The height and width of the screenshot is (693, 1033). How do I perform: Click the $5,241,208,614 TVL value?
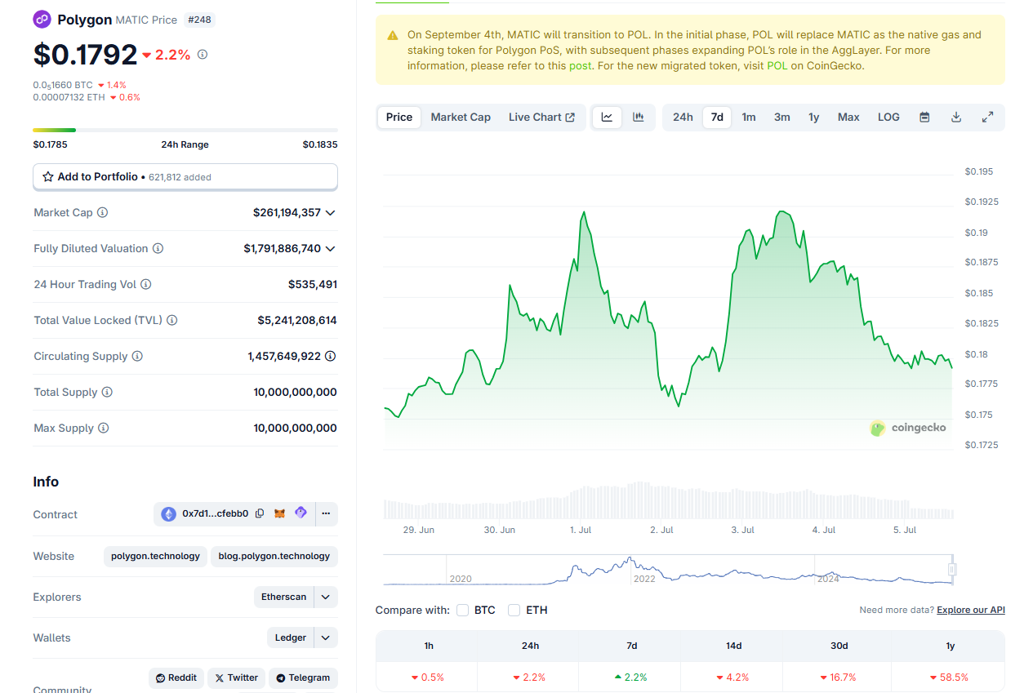(x=297, y=320)
